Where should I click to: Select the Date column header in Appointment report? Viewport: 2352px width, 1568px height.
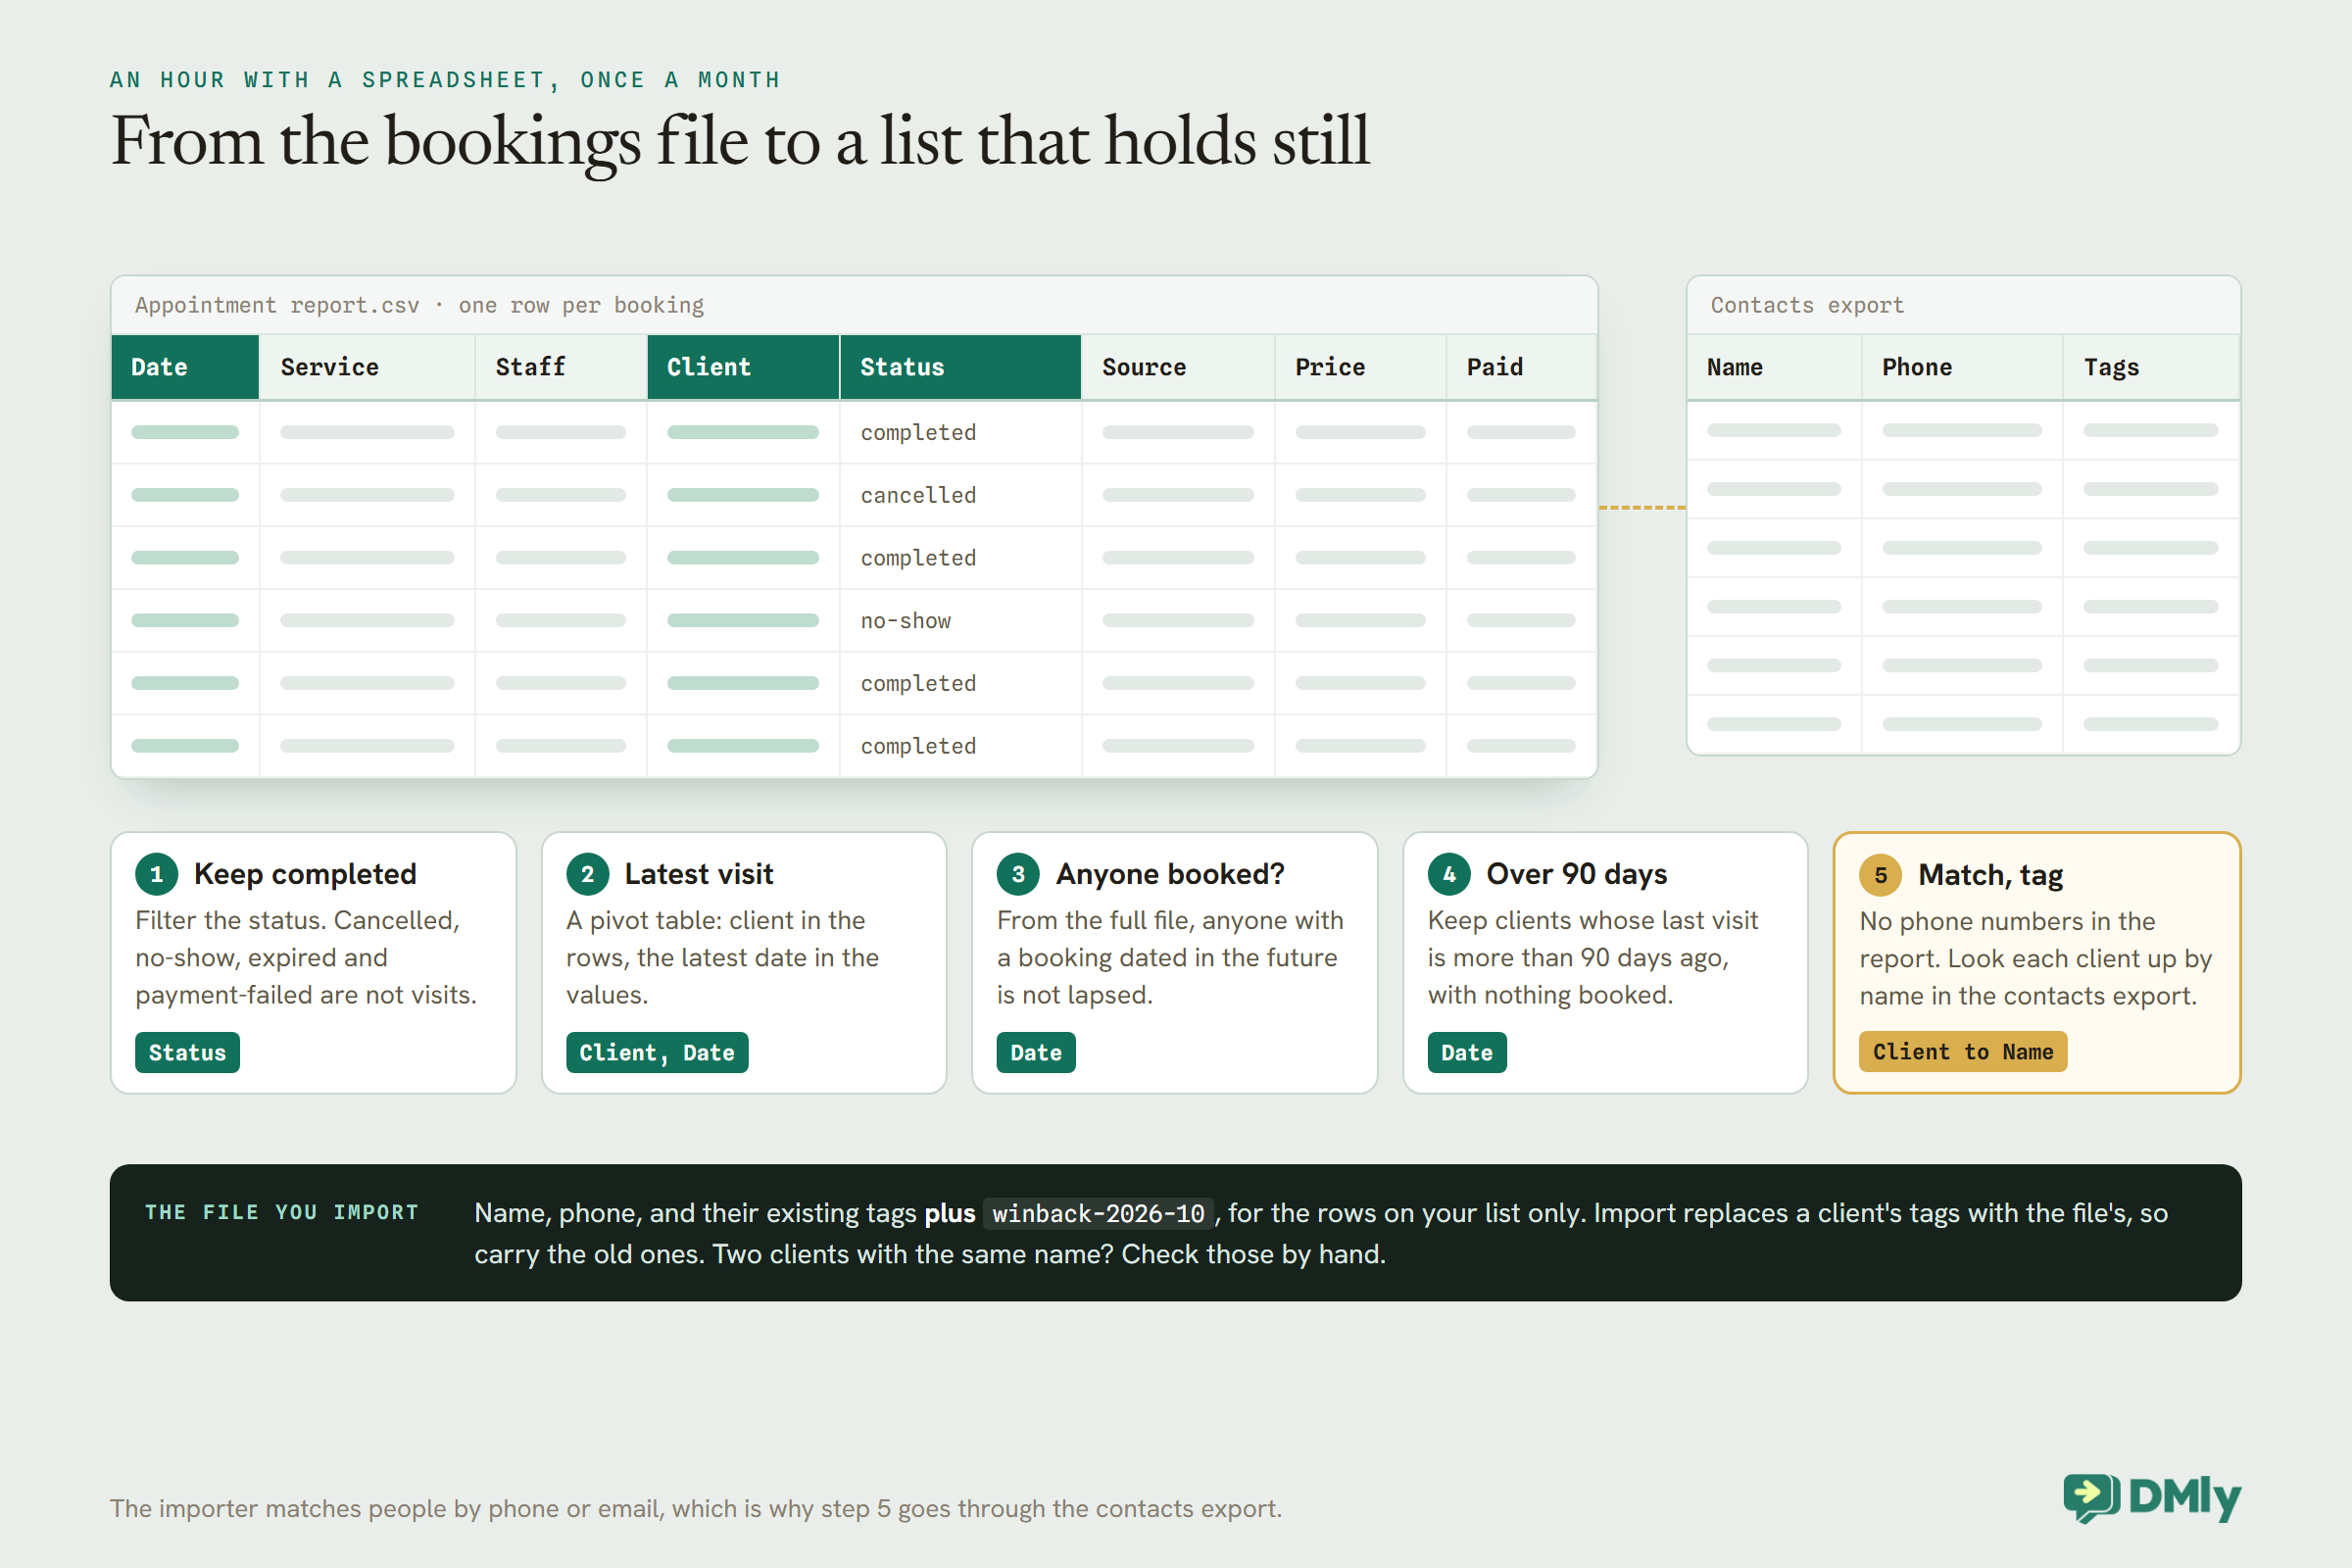click(185, 367)
